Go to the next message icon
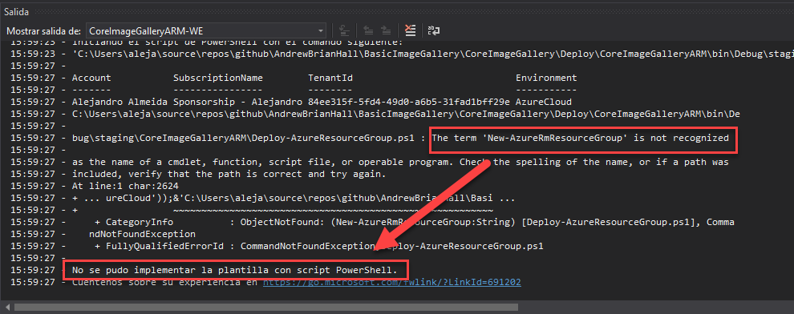Image resolution: width=794 pixels, height=314 pixels. click(x=385, y=31)
